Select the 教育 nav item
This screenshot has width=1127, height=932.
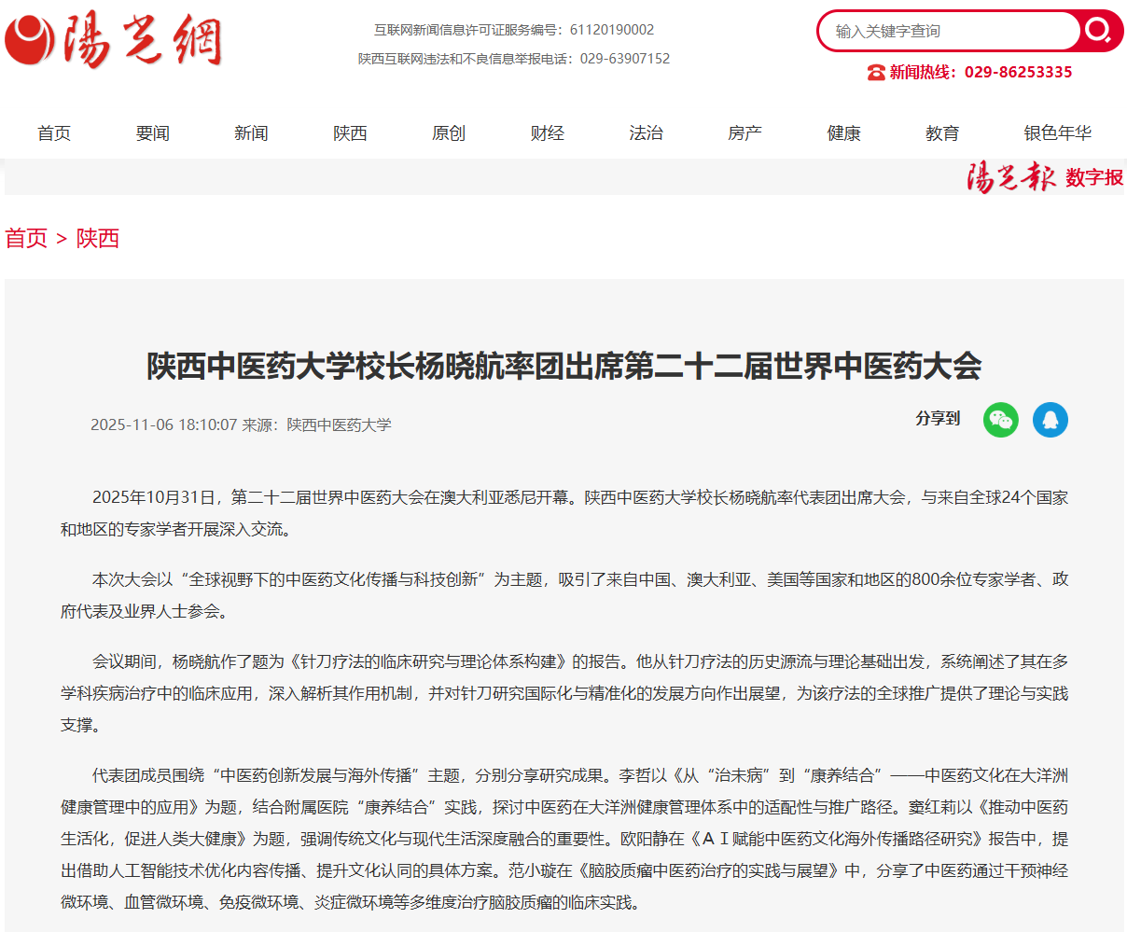[x=942, y=133]
